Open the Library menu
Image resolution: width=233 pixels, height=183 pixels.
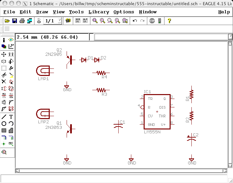click(99, 12)
